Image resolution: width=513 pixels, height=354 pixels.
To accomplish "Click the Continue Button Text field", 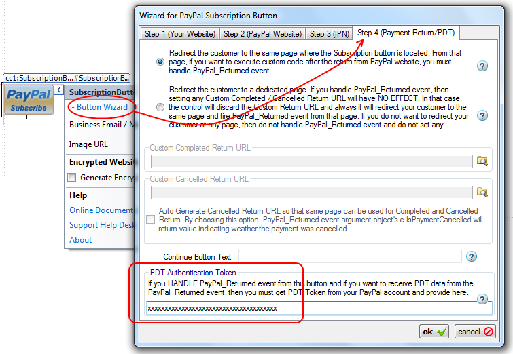I will click(x=350, y=256).
